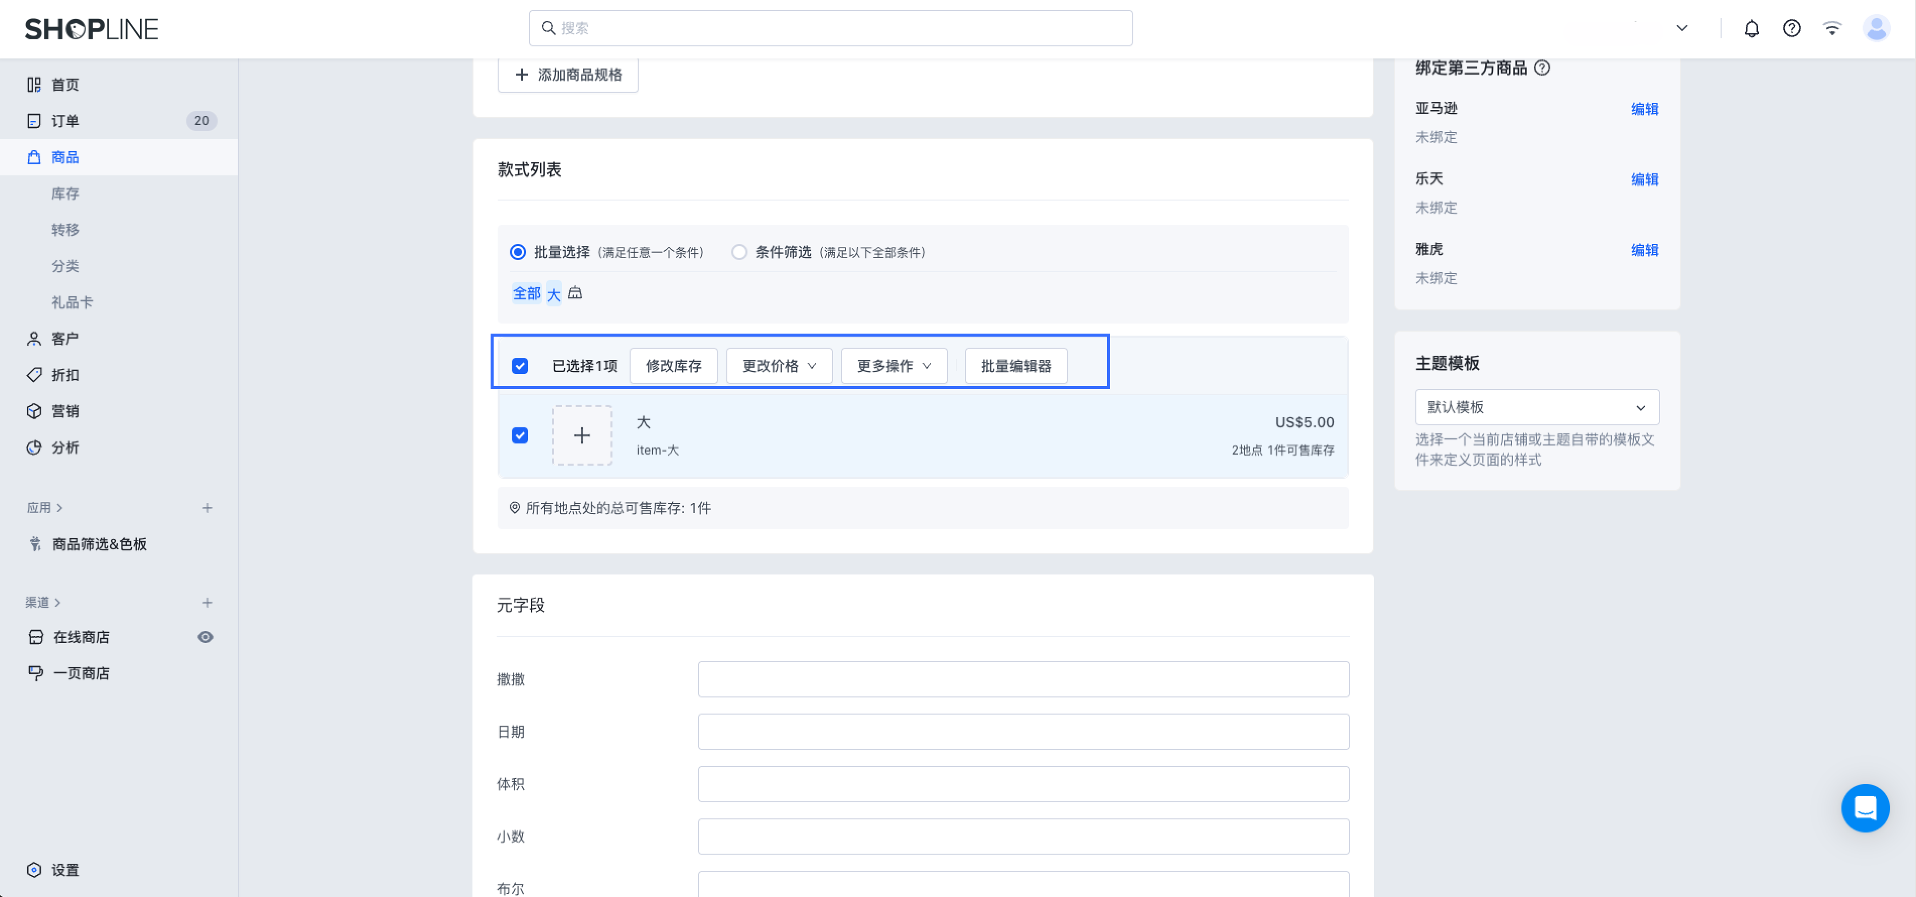Viewport: 1916px width, 897px height.
Task: Click the 20 badge beside 订单
Action: coord(201,120)
